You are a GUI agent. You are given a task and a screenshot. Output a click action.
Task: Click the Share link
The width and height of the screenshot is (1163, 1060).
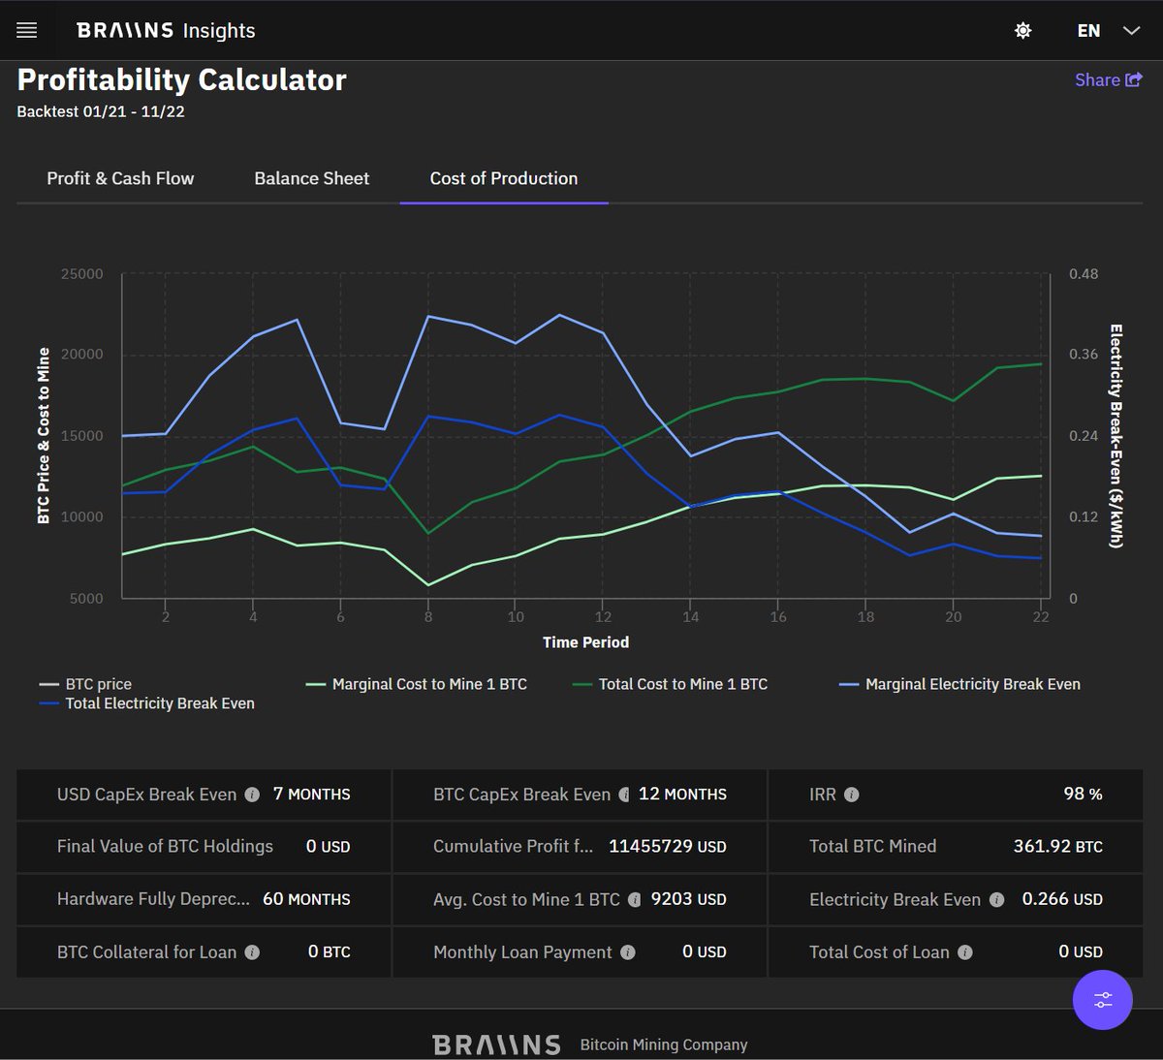tap(1109, 80)
